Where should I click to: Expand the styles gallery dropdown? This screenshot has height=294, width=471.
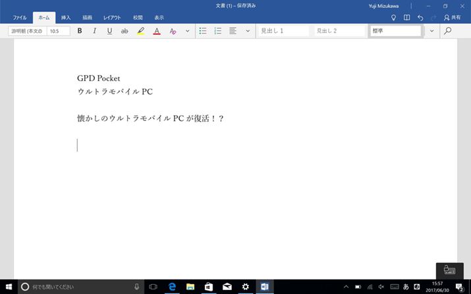coord(432,31)
